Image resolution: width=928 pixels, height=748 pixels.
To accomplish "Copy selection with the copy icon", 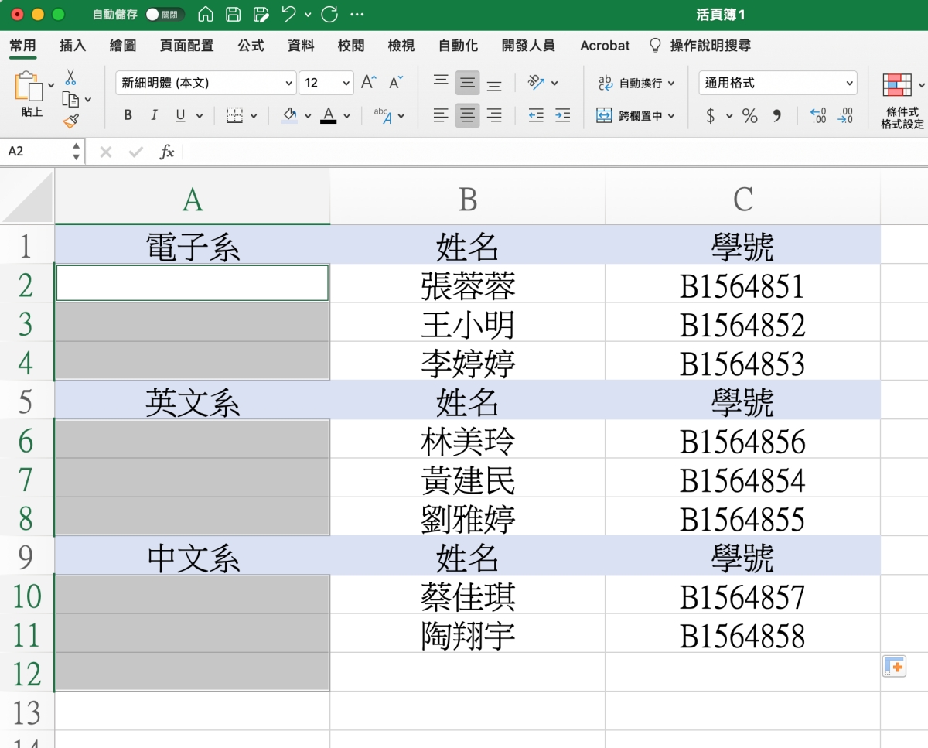I will coord(70,99).
